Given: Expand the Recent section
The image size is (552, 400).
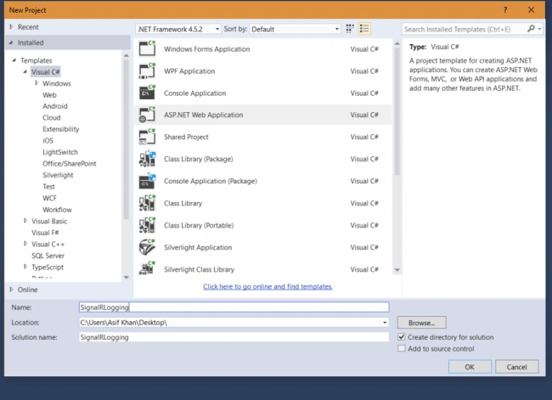Looking at the screenshot, I should (11, 27).
